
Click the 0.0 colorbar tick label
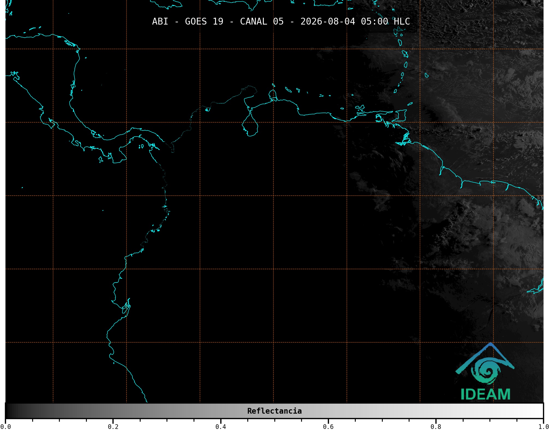(5, 427)
